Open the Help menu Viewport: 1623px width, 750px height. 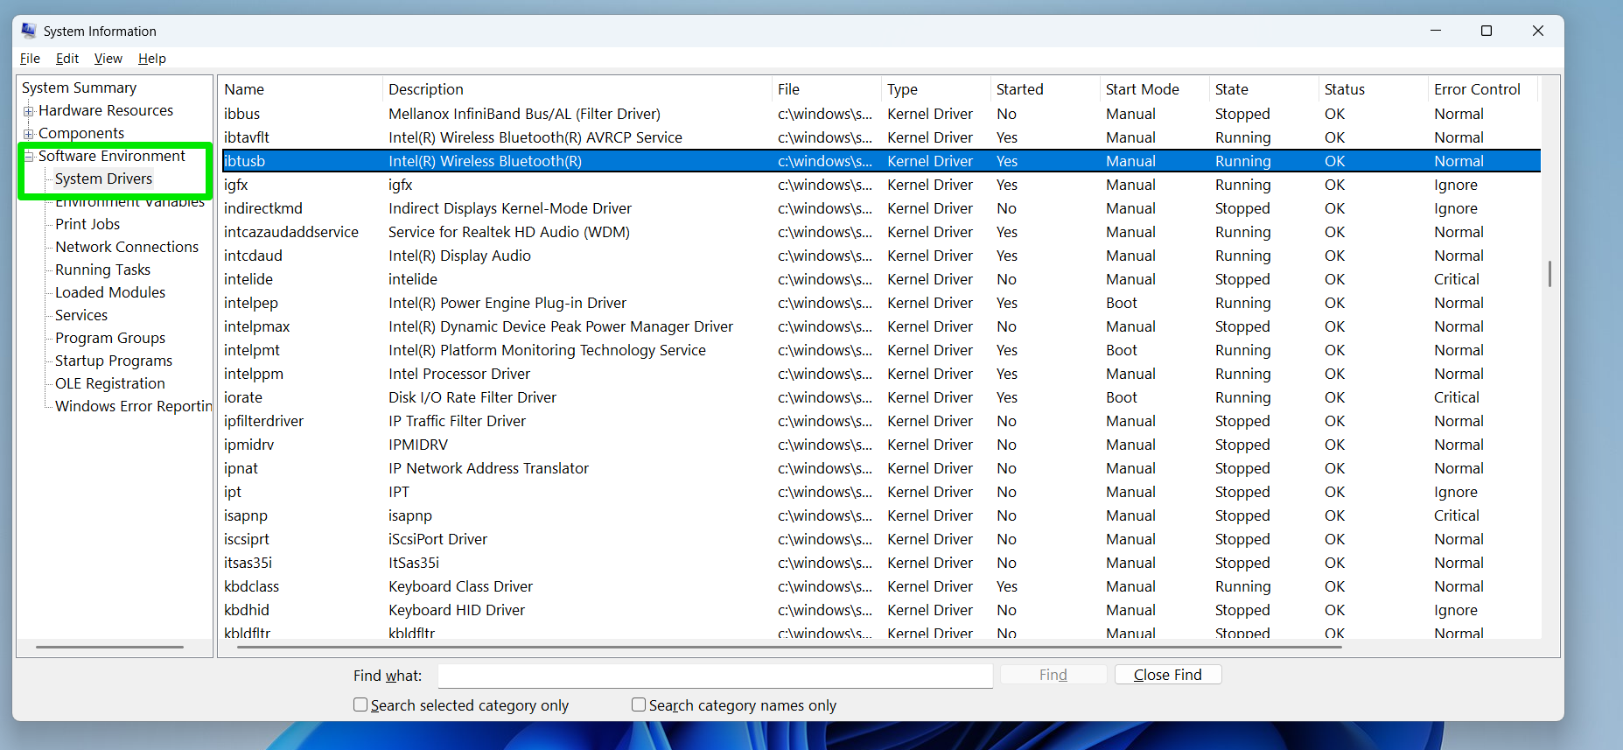click(151, 59)
